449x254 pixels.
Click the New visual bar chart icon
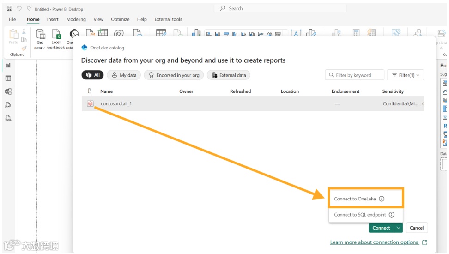[x=196, y=33]
